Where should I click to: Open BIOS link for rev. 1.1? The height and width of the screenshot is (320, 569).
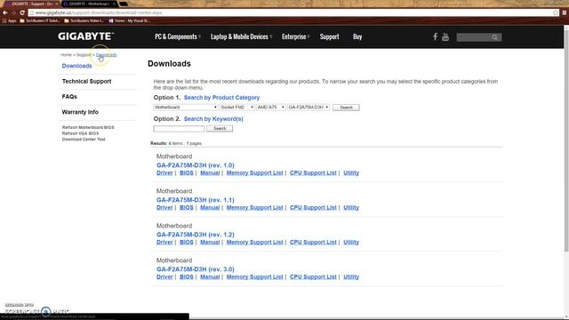point(187,207)
